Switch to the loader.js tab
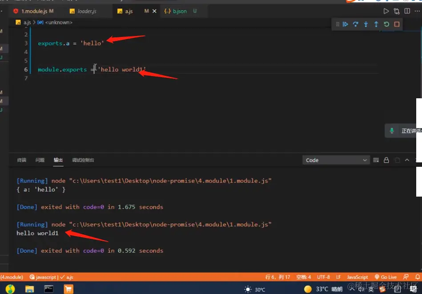This screenshot has height=294, width=422. pyautogui.click(x=83, y=11)
